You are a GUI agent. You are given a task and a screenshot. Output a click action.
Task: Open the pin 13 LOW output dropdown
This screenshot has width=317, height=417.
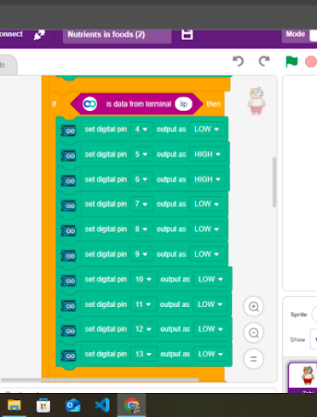[x=210, y=354]
